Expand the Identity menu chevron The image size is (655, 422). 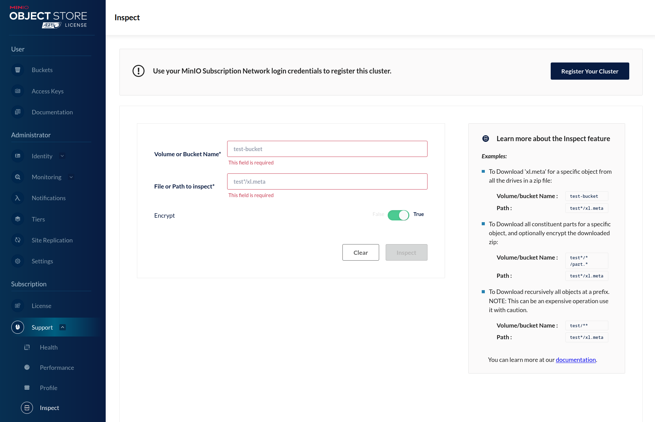(62, 156)
